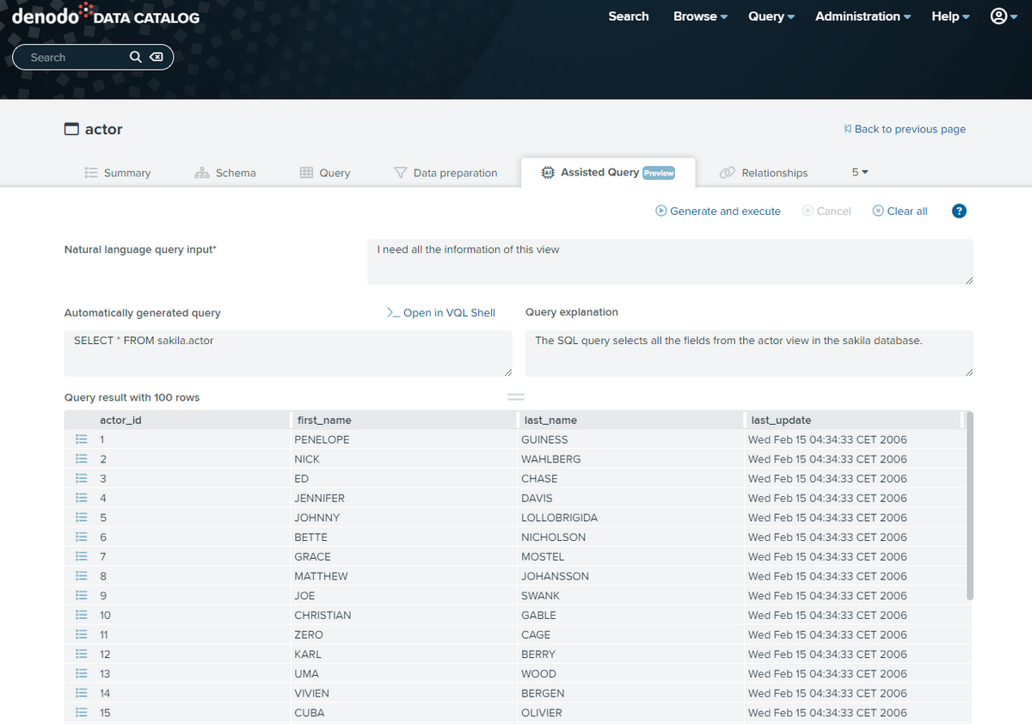Navigate Back to previous page
Screen dimensions: 1032x724
pos(905,129)
